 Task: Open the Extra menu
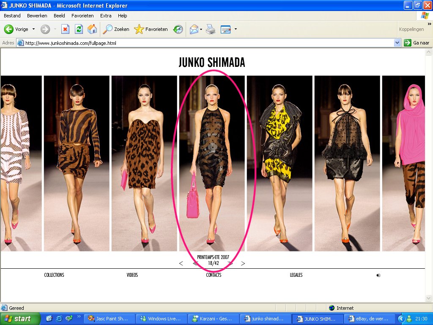(106, 16)
